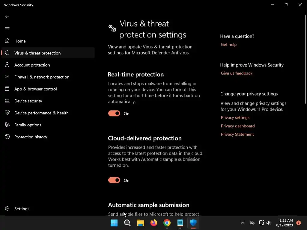307x230 pixels.
Task: Click the gears icon beside page title
Action: point(112,28)
